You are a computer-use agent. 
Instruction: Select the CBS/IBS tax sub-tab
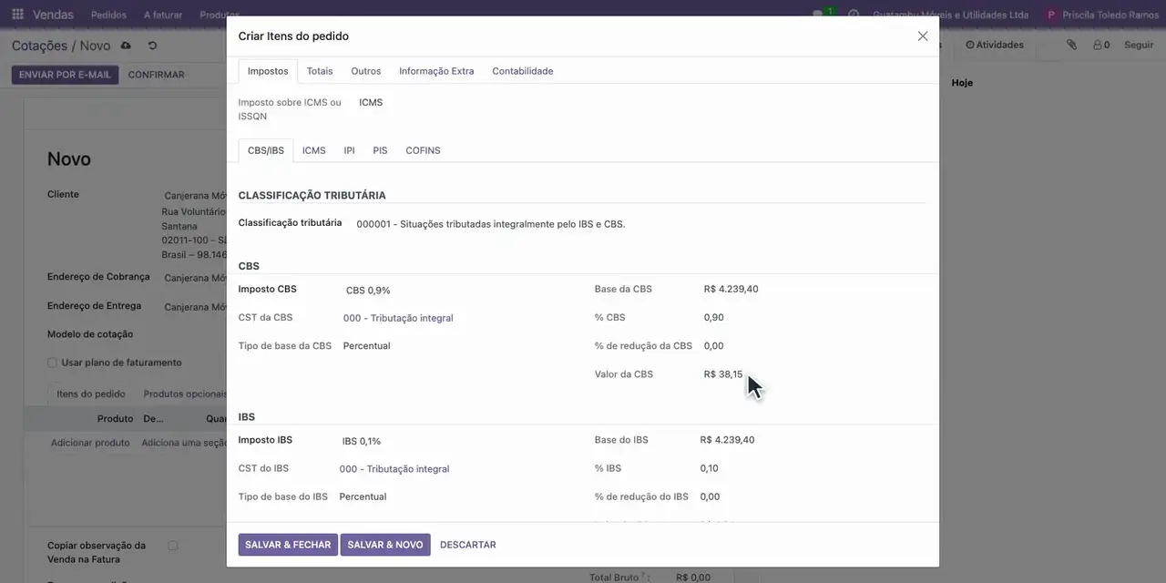click(266, 150)
